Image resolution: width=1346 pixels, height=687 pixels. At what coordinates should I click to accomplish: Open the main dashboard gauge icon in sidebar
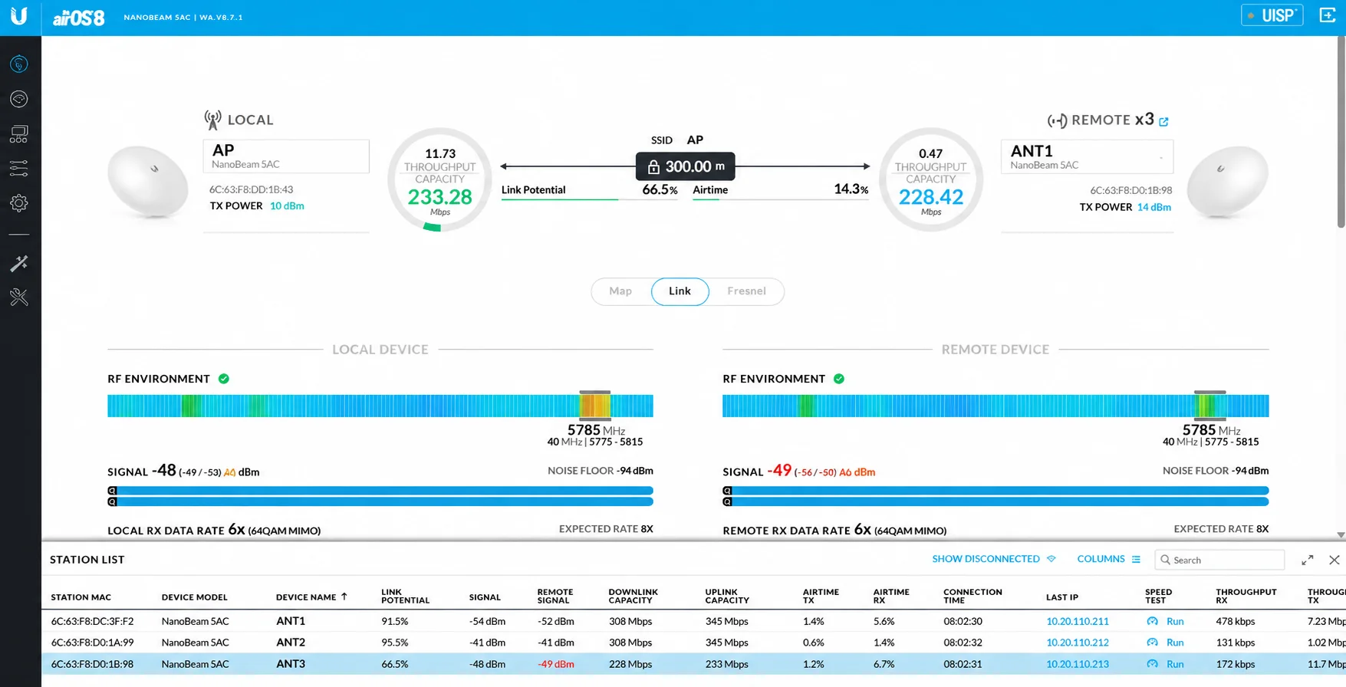[x=19, y=64]
